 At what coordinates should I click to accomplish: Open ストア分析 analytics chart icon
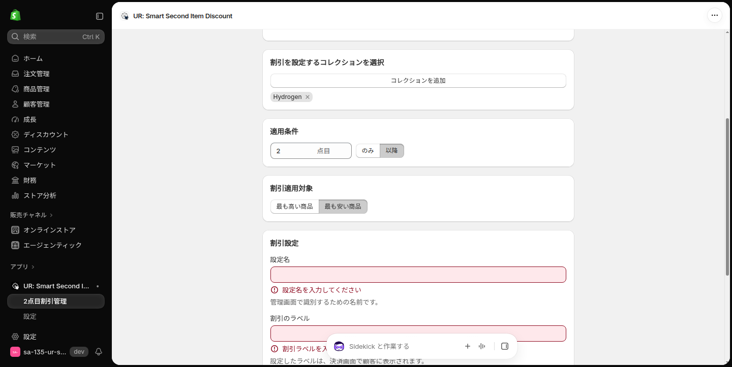(15, 195)
